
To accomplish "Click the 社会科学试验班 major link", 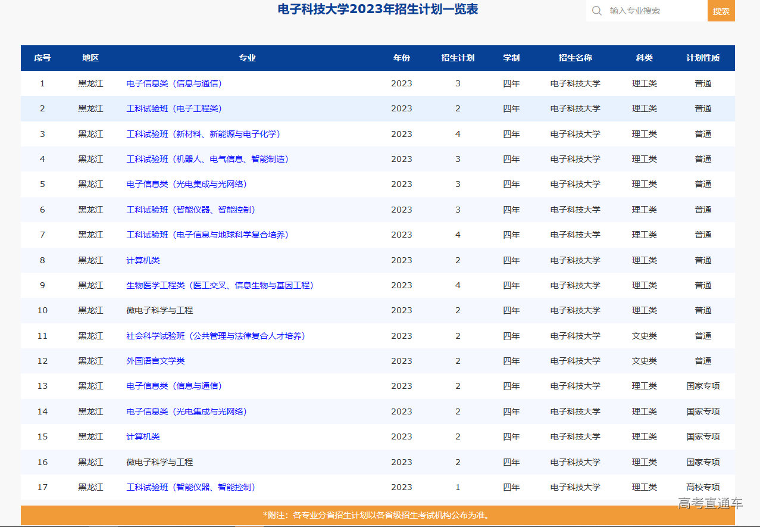I will coord(214,335).
